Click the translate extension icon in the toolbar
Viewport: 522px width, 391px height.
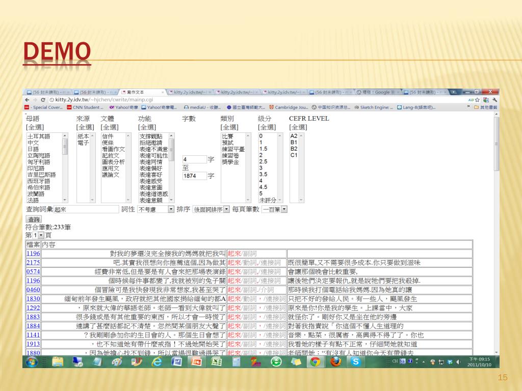(486, 100)
